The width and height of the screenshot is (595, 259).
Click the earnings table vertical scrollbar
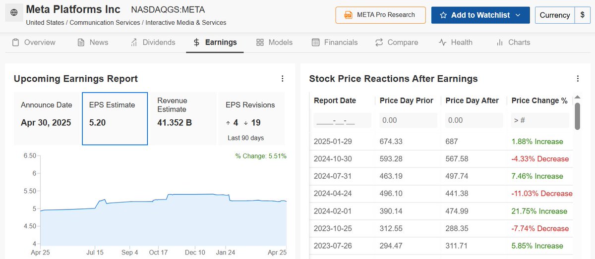coord(577,114)
